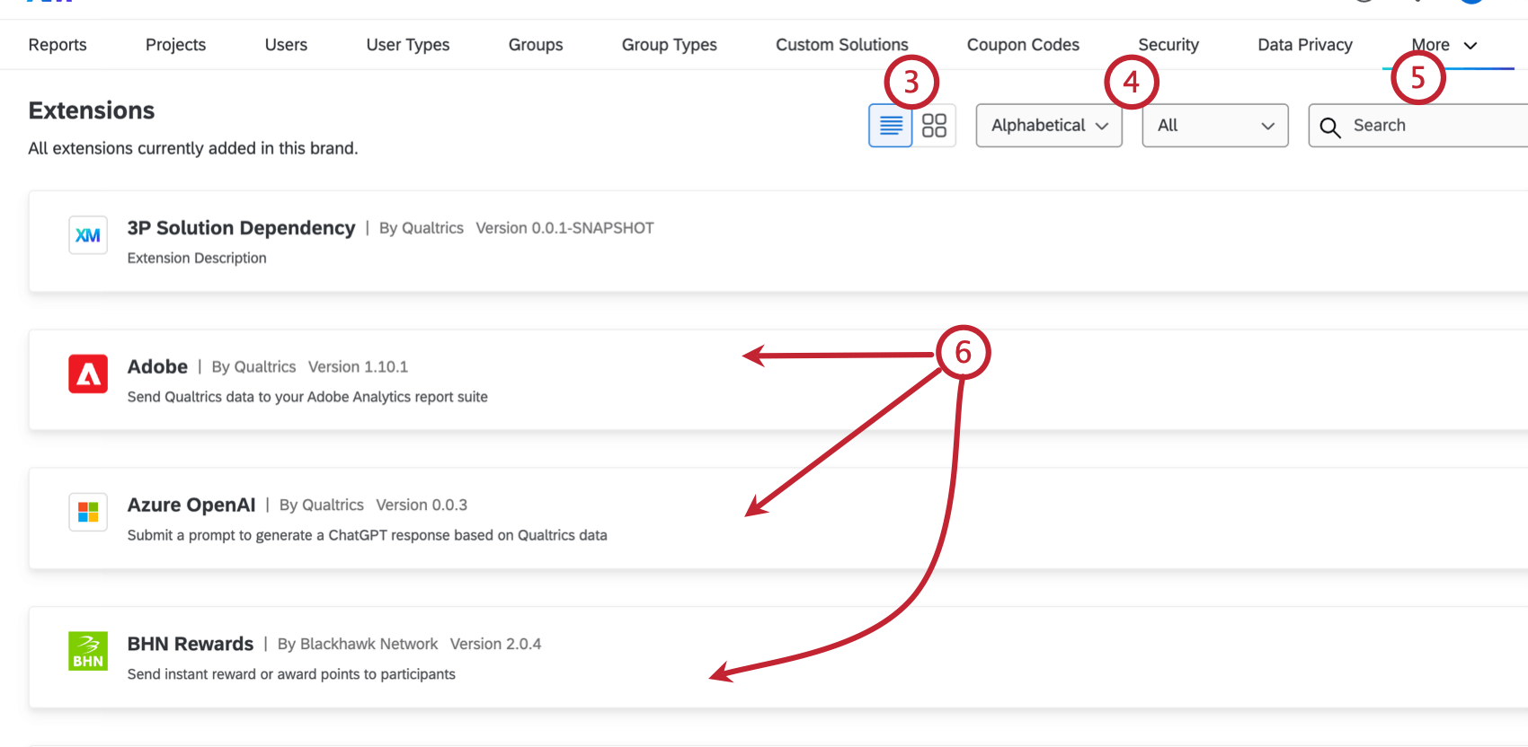Click the Azure OpenAI Microsoft logo
The width and height of the screenshot is (1528, 747).
88,512
